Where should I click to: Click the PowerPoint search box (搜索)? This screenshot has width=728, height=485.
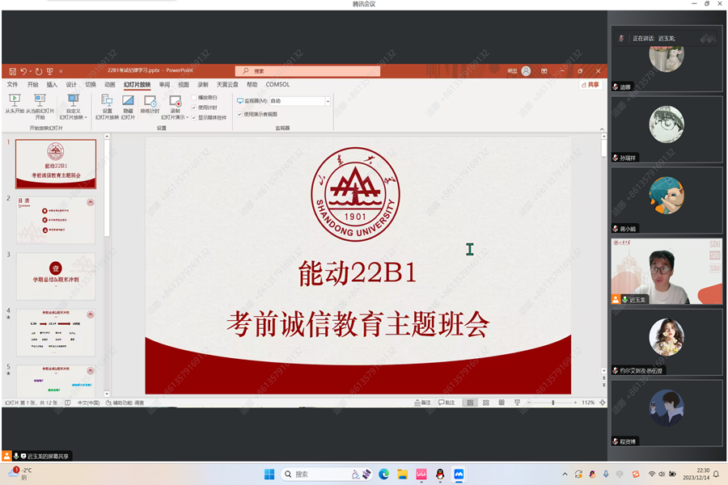coord(307,71)
